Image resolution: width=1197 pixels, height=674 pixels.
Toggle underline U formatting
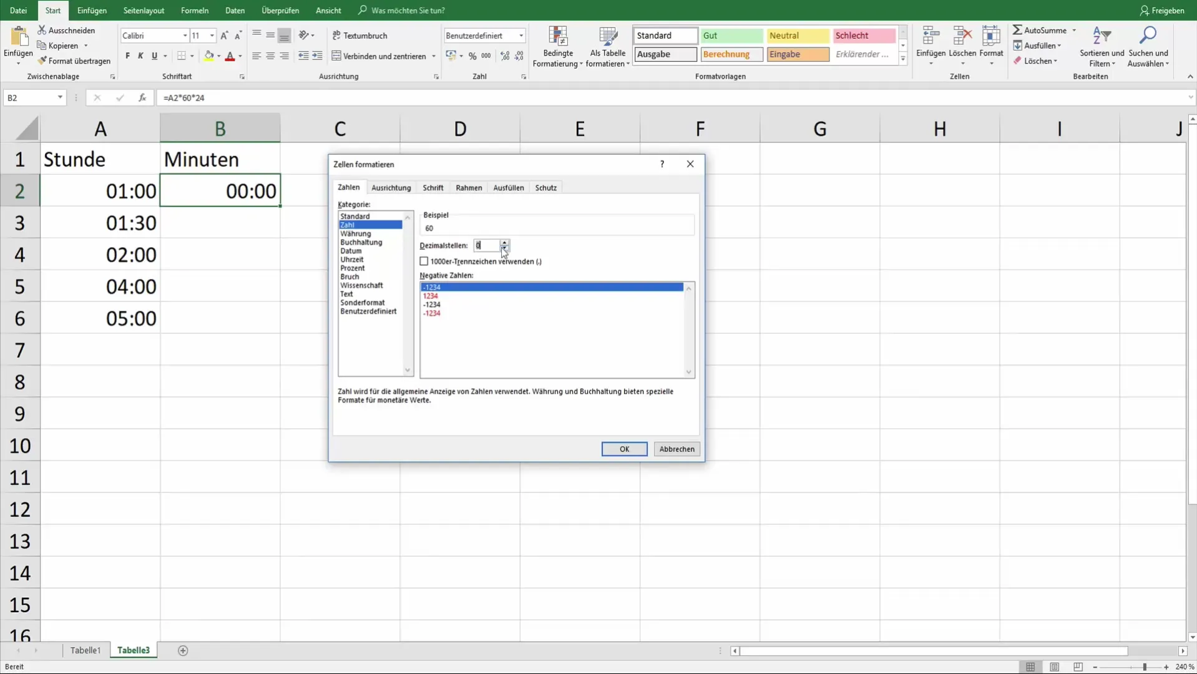tap(155, 56)
